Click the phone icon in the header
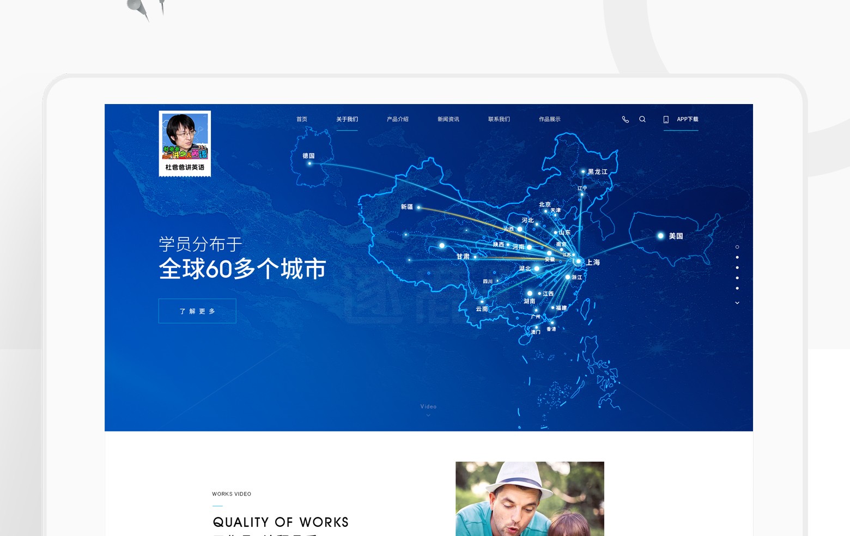The image size is (850, 536). (x=626, y=119)
